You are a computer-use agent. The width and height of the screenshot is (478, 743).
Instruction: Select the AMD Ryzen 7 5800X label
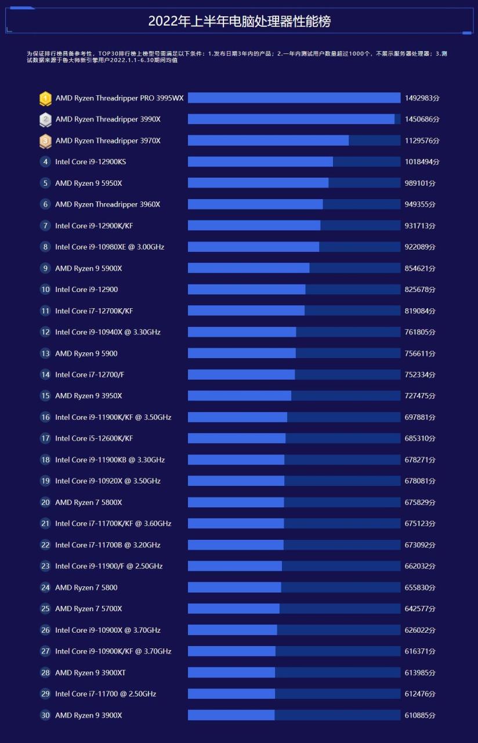(x=89, y=502)
